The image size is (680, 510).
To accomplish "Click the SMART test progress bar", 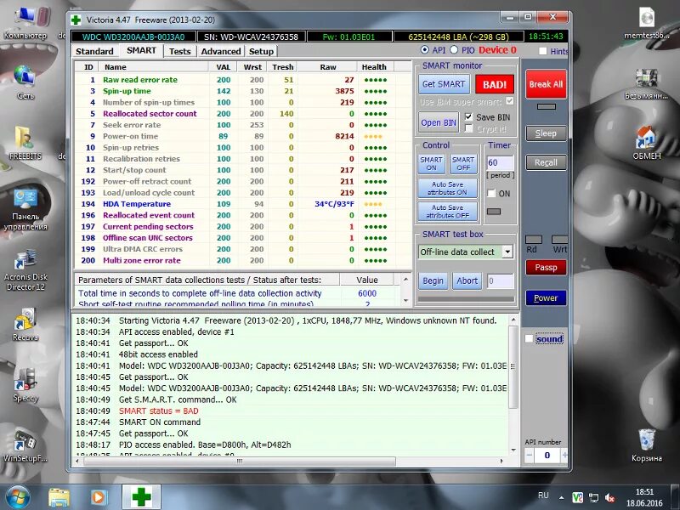I will point(466,299).
